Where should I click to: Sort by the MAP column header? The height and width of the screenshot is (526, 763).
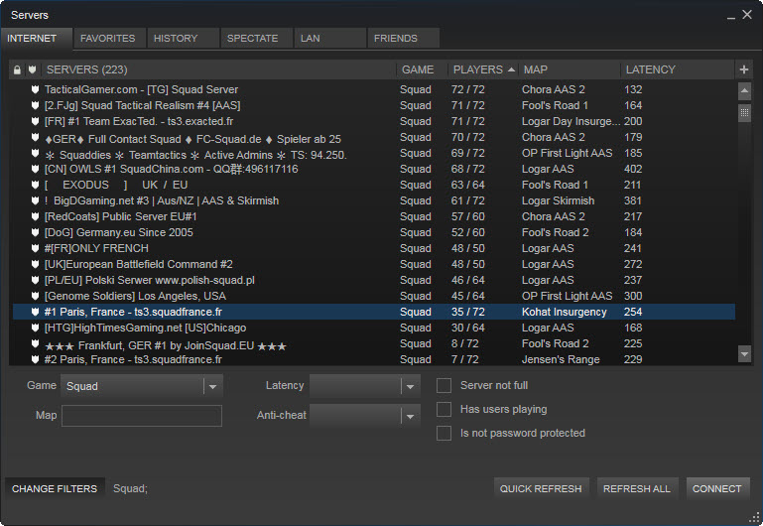pyautogui.click(x=570, y=69)
